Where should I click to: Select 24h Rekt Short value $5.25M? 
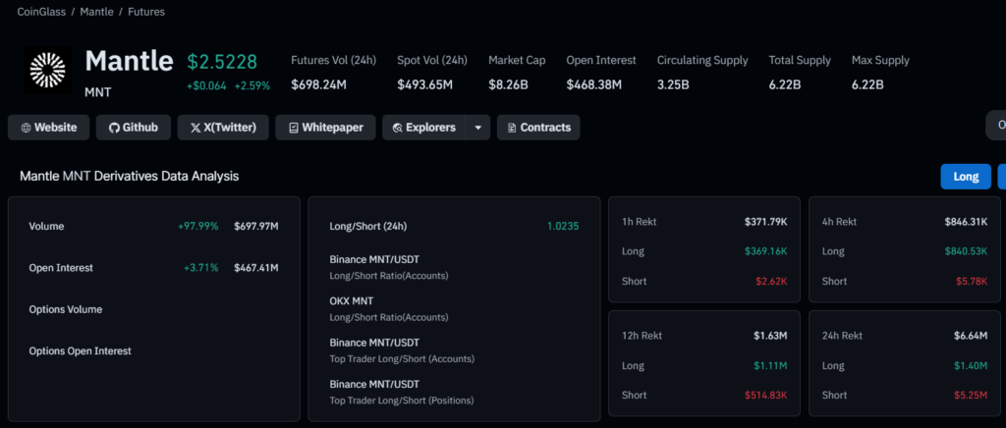point(972,396)
